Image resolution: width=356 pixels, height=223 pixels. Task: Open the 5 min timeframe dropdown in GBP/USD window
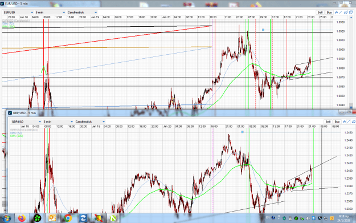(58, 121)
